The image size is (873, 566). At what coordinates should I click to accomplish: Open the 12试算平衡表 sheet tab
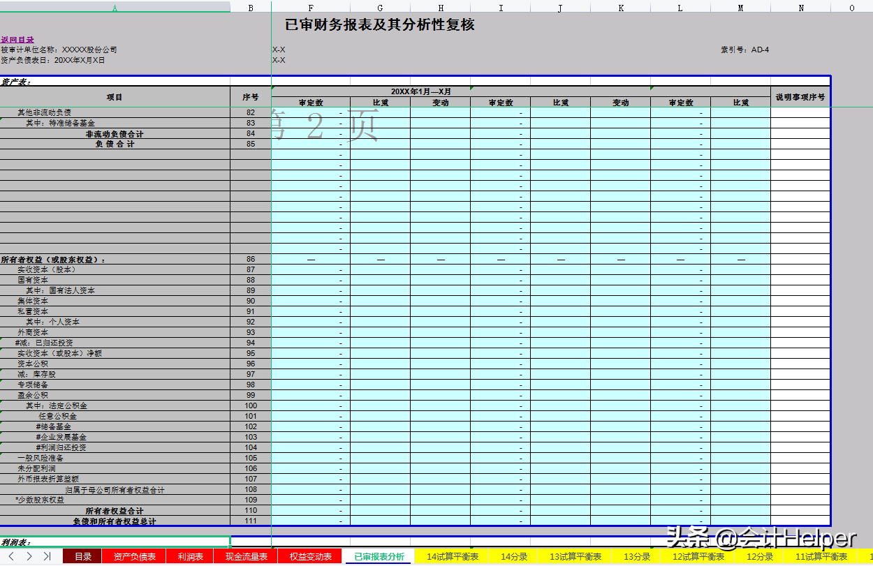698,556
